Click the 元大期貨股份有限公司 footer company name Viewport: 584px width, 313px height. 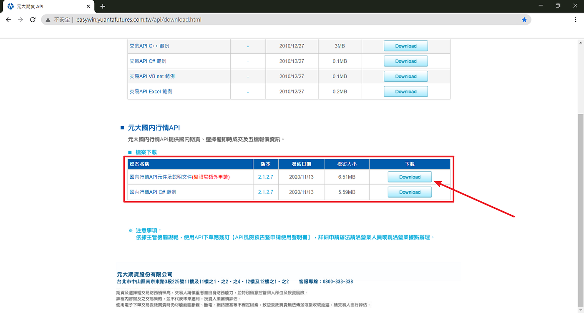click(145, 274)
